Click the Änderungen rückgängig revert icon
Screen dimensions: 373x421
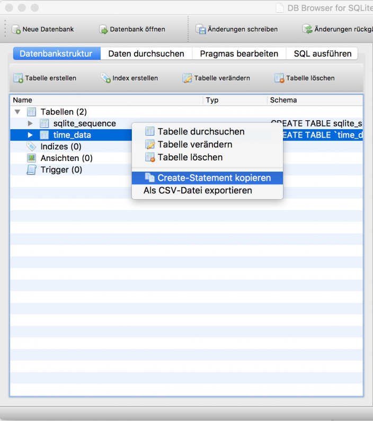coord(307,29)
